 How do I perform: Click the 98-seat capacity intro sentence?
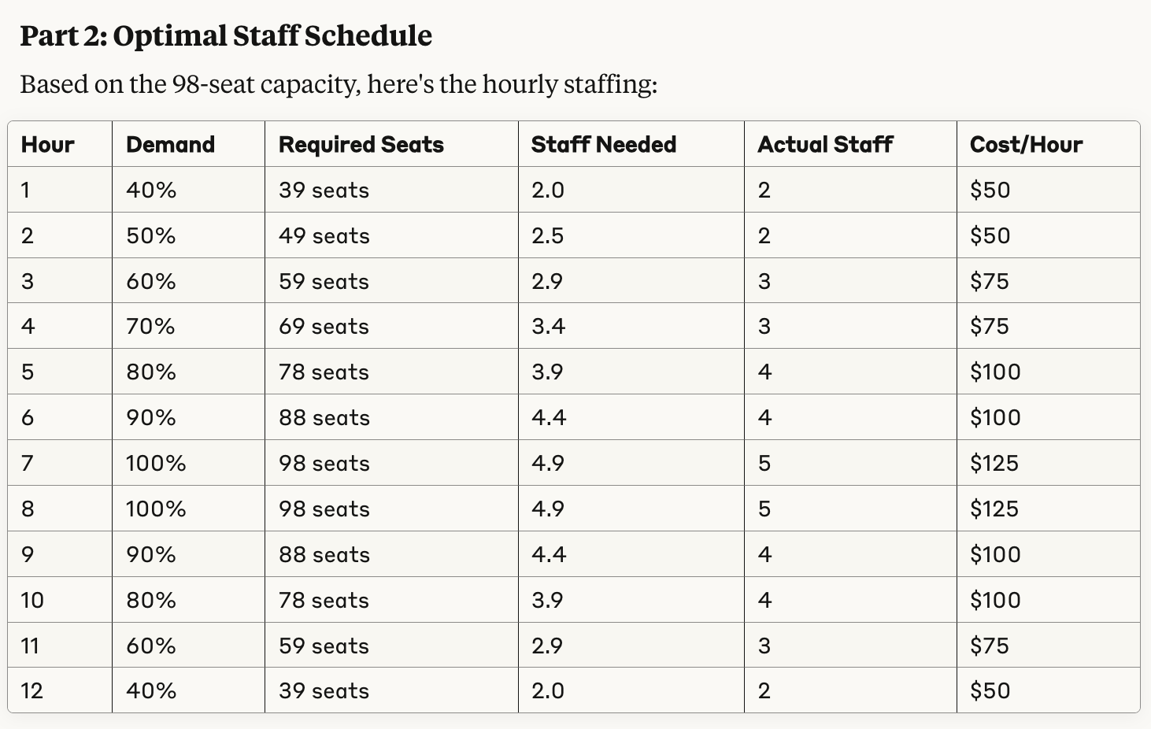[x=339, y=84]
